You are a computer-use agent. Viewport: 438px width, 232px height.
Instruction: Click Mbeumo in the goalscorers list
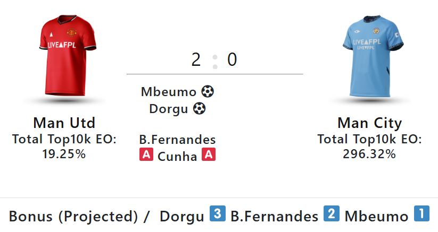(169, 92)
